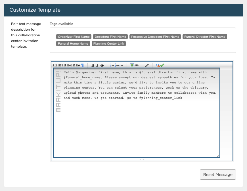Toggle bold formatting

point(93,65)
